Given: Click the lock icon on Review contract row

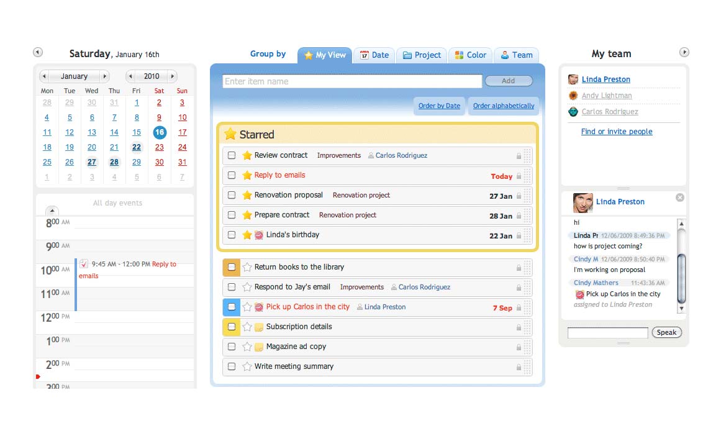Looking at the screenshot, I should click(519, 156).
